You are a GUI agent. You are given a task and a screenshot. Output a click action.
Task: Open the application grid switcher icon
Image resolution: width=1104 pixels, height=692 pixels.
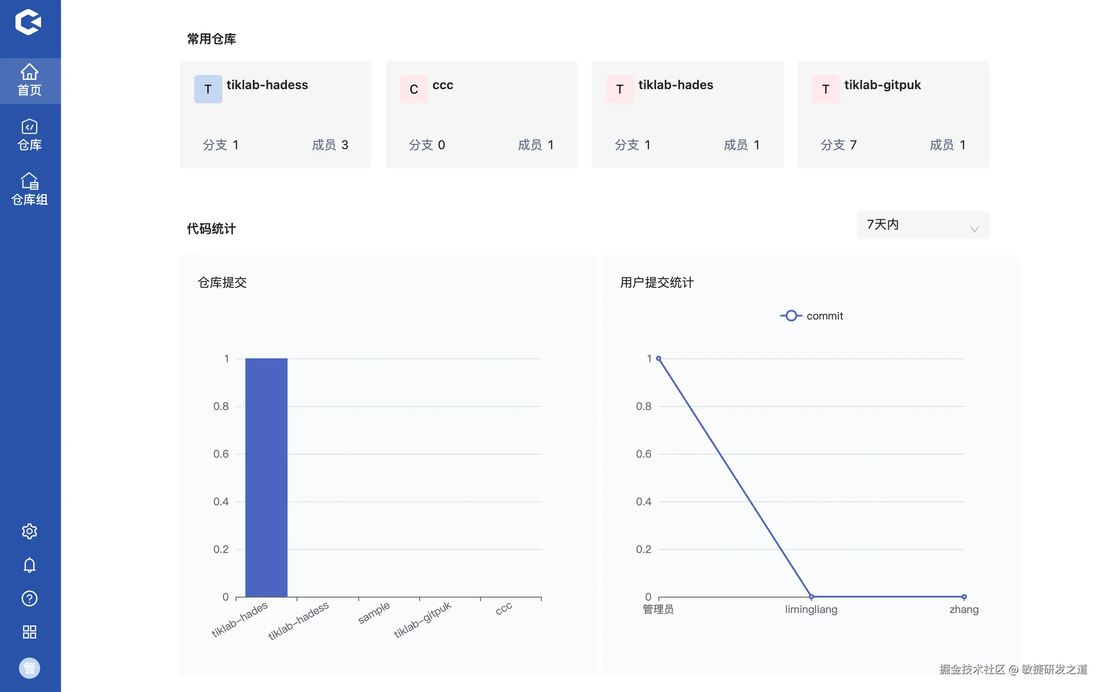[x=30, y=632]
